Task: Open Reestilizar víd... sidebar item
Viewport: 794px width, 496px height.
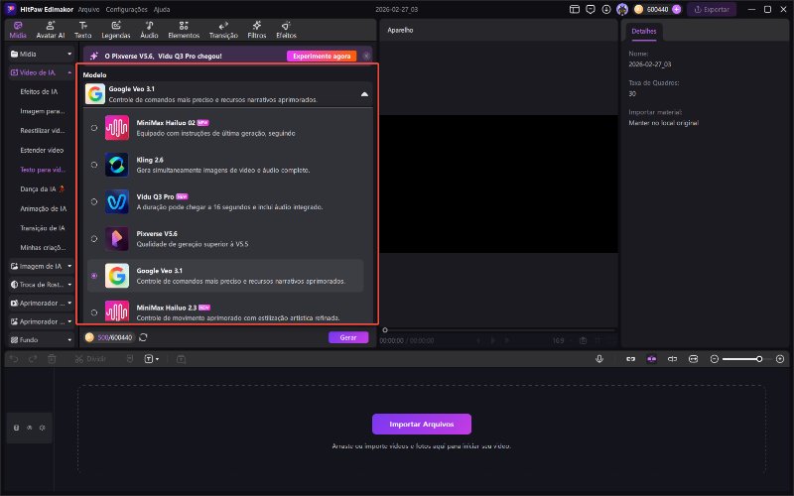Action: [43, 131]
